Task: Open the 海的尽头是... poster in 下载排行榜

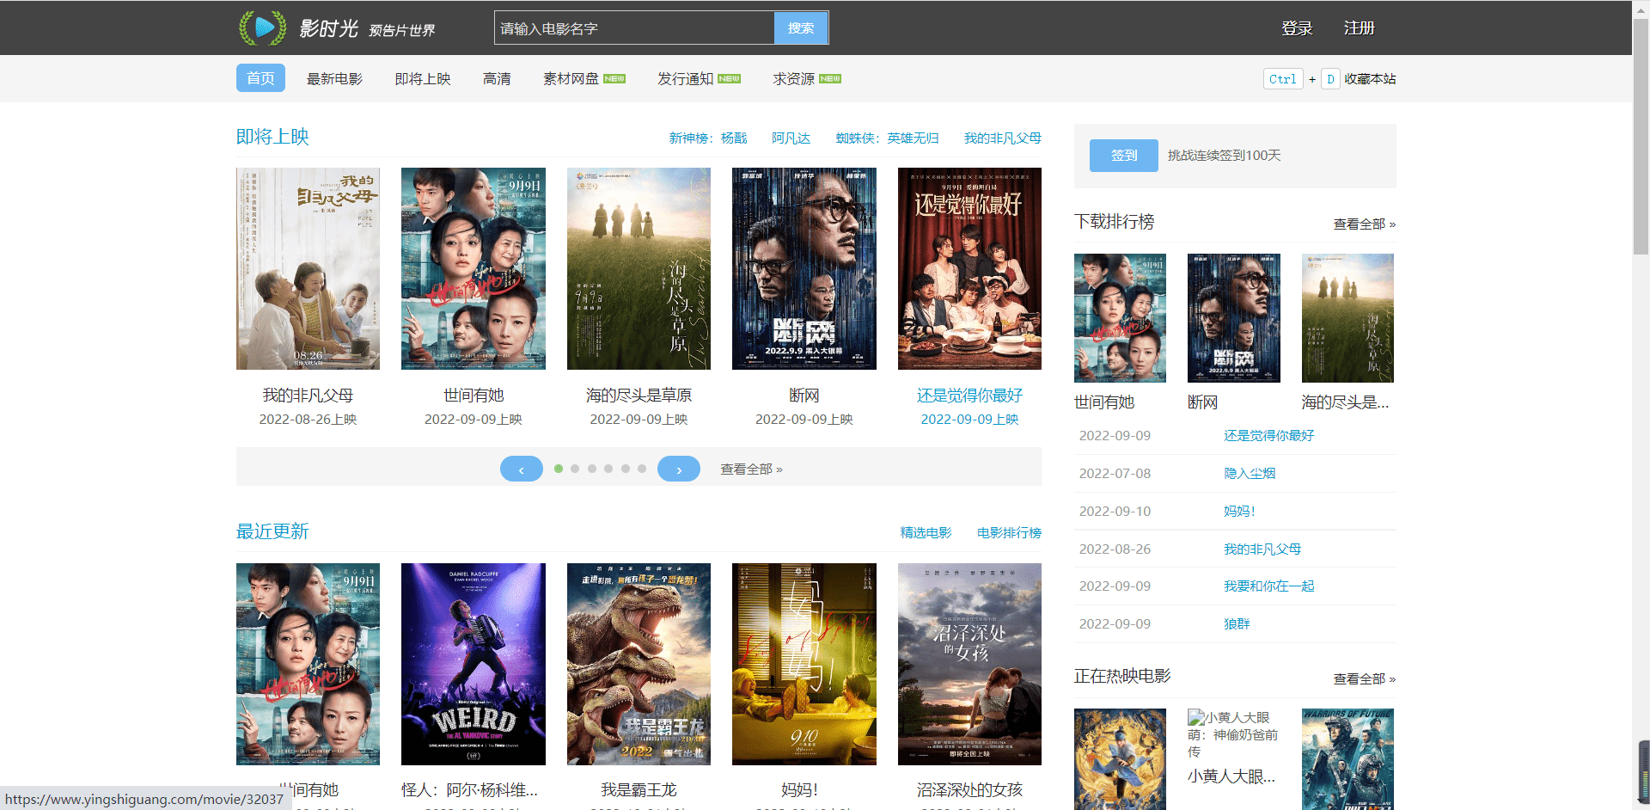Action: [1347, 318]
